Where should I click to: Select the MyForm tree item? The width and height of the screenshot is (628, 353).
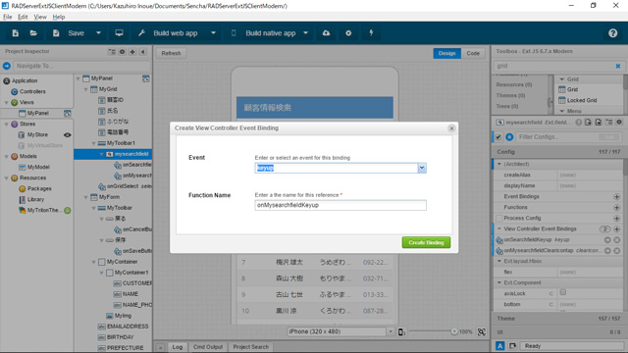[109, 197]
